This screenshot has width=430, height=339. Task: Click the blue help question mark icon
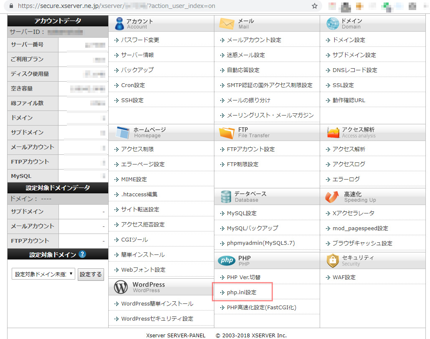(82, 254)
